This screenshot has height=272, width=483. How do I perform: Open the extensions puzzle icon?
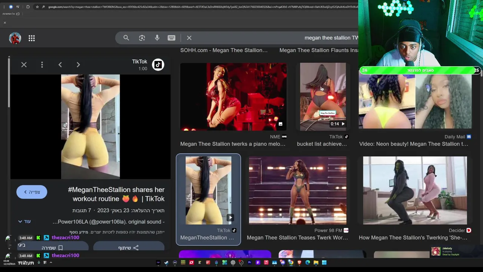click(x=28, y=7)
